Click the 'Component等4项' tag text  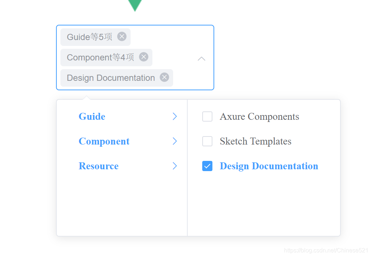(x=100, y=57)
